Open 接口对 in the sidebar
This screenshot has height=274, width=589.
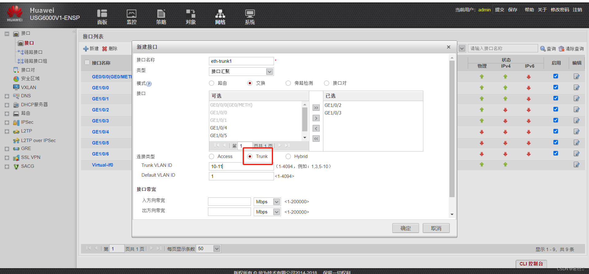[x=28, y=70]
